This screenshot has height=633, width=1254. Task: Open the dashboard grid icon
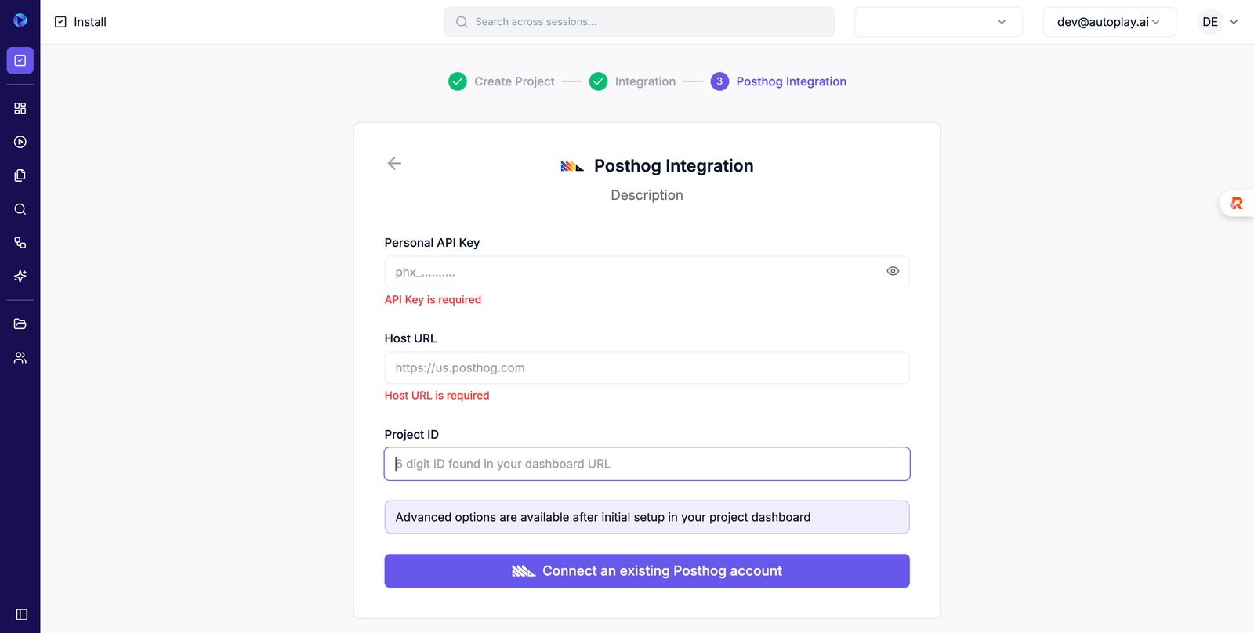pyautogui.click(x=20, y=108)
